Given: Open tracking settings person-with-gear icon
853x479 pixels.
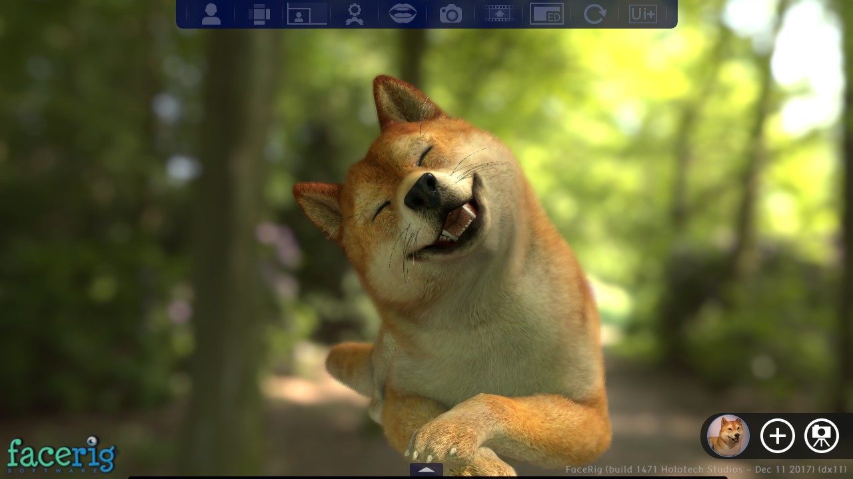Looking at the screenshot, I should click(x=355, y=14).
